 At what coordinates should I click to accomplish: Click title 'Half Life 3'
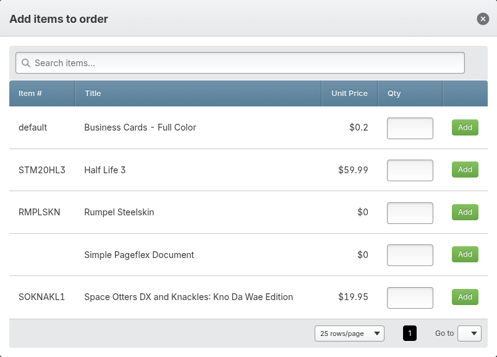coord(105,170)
